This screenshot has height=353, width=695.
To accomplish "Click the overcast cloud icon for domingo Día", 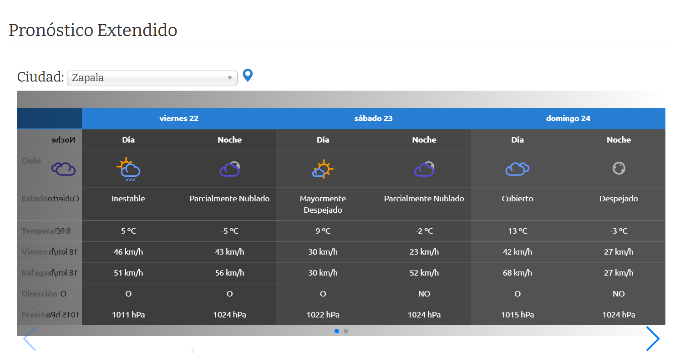I will pos(517,169).
